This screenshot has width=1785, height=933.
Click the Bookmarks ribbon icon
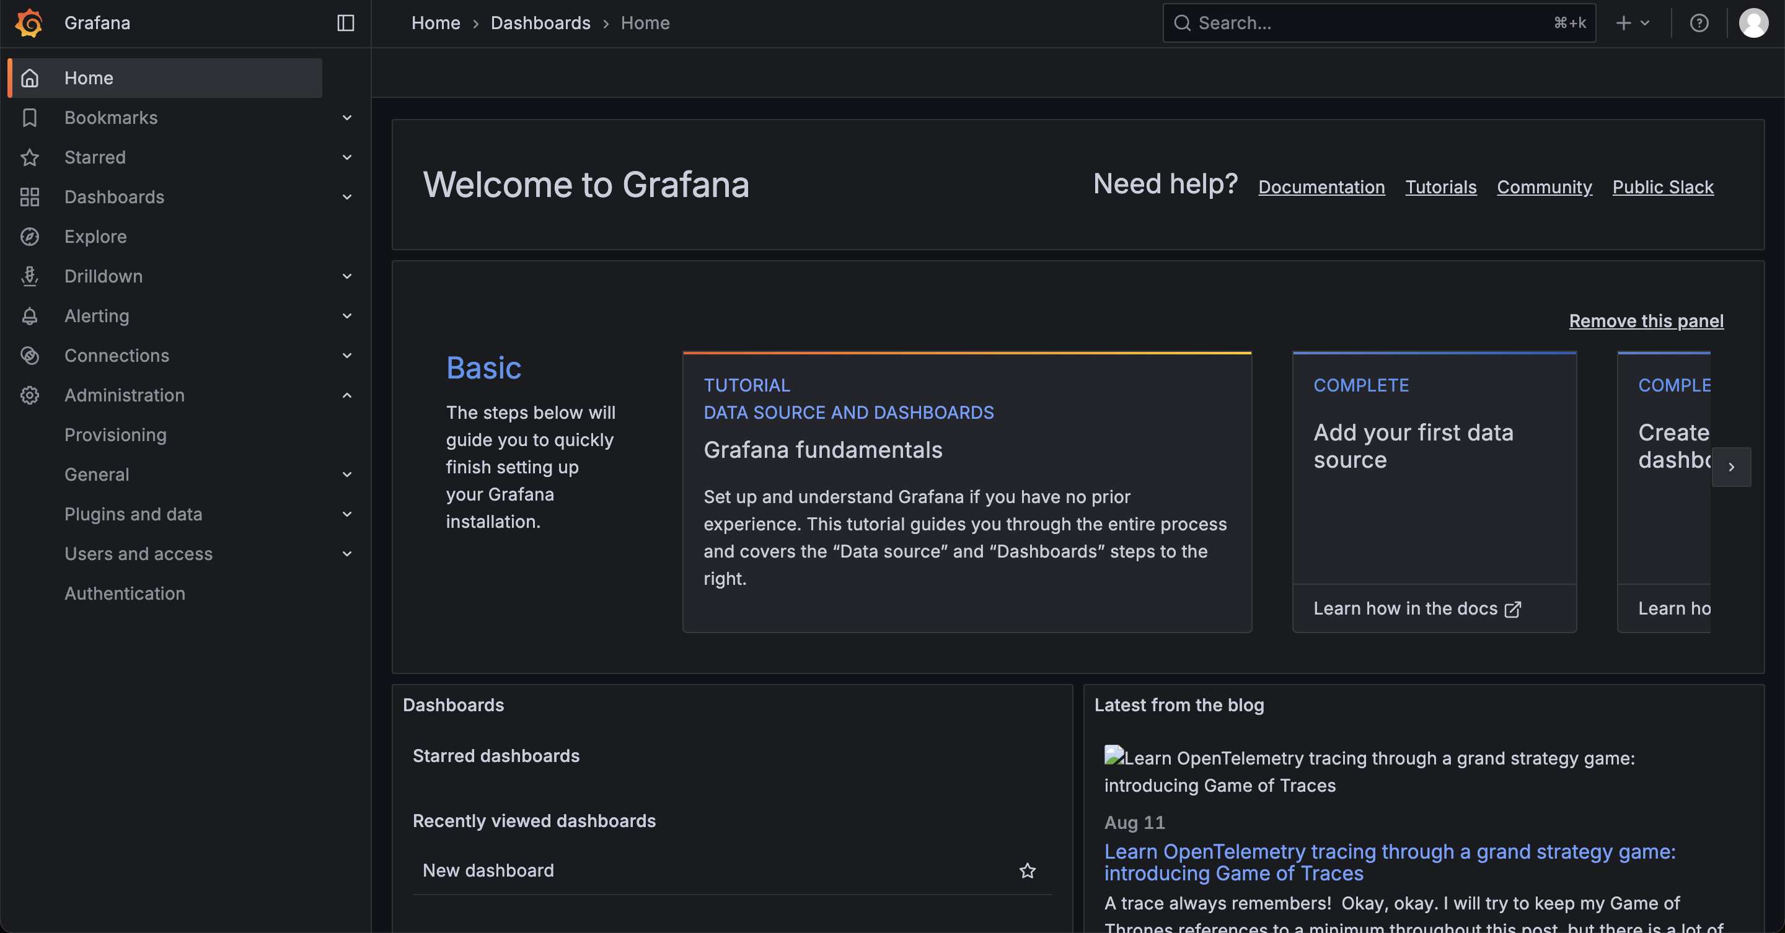pos(30,118)
